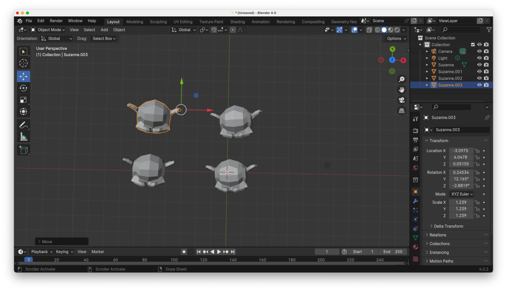
Task: Open the File menu
Action: point(29,21)
